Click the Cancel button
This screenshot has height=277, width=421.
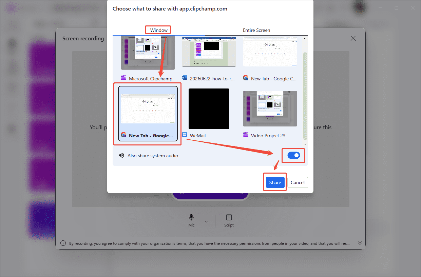pyautogui.click(x=298, y=182)
